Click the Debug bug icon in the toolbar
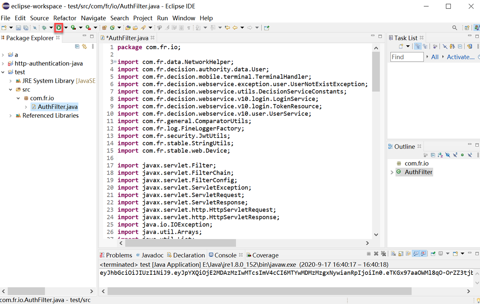Image resolution: width=480 pixels, height=304 pixels. click(x=44, y=28)
